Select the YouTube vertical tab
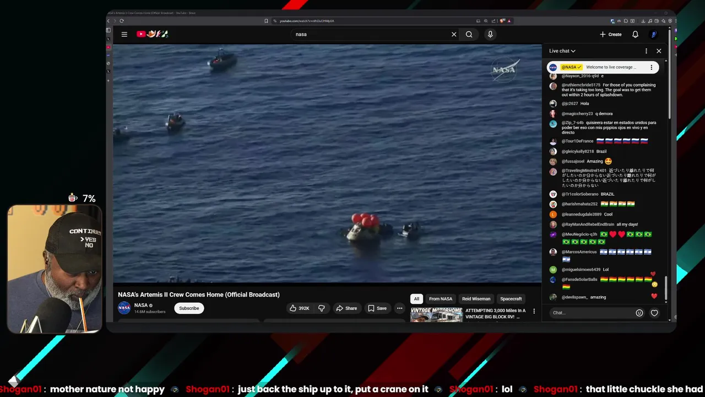Screen dimensions: 705x397 coord(109,47)
